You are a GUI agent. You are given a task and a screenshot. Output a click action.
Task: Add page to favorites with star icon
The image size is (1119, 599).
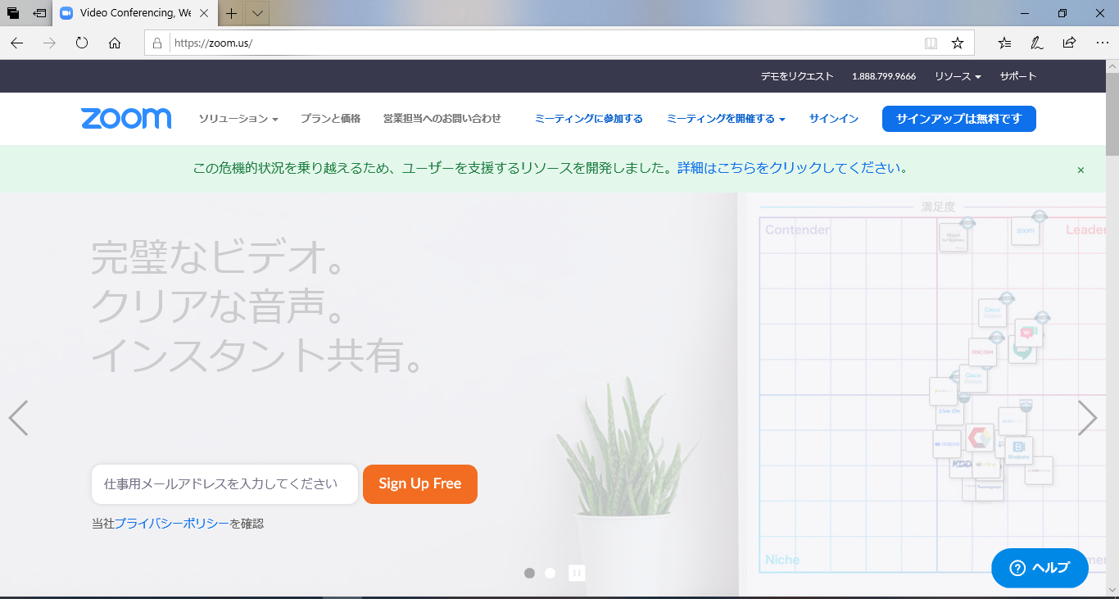pyautogui.click(x=957, y=43)
